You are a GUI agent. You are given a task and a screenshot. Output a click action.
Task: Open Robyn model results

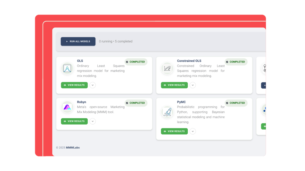pyautogui.click(x=74, y=121)
